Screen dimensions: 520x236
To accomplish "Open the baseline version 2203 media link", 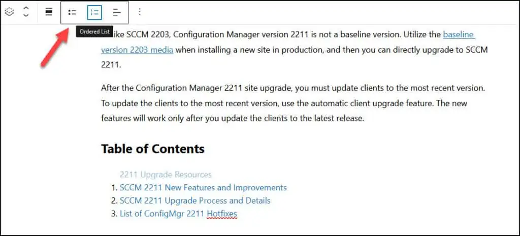I will click(288, 42).
